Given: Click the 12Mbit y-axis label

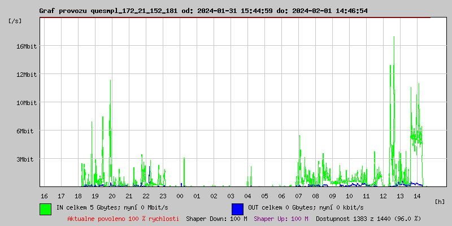Looking at the screenshot, I should click(x=26, y=75).
